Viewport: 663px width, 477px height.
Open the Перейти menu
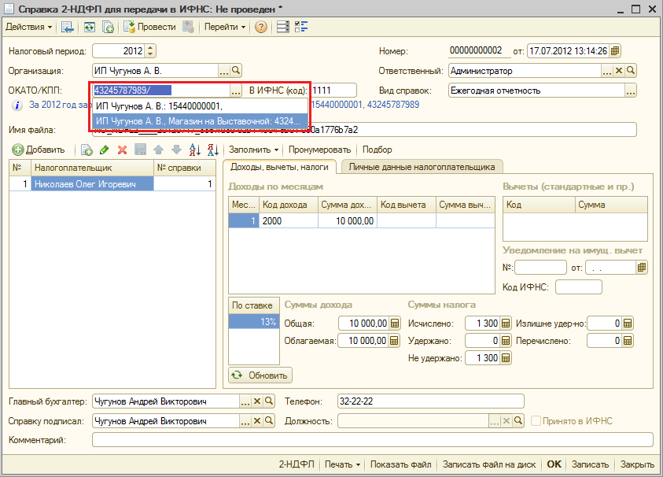click(x=224, y=27)
